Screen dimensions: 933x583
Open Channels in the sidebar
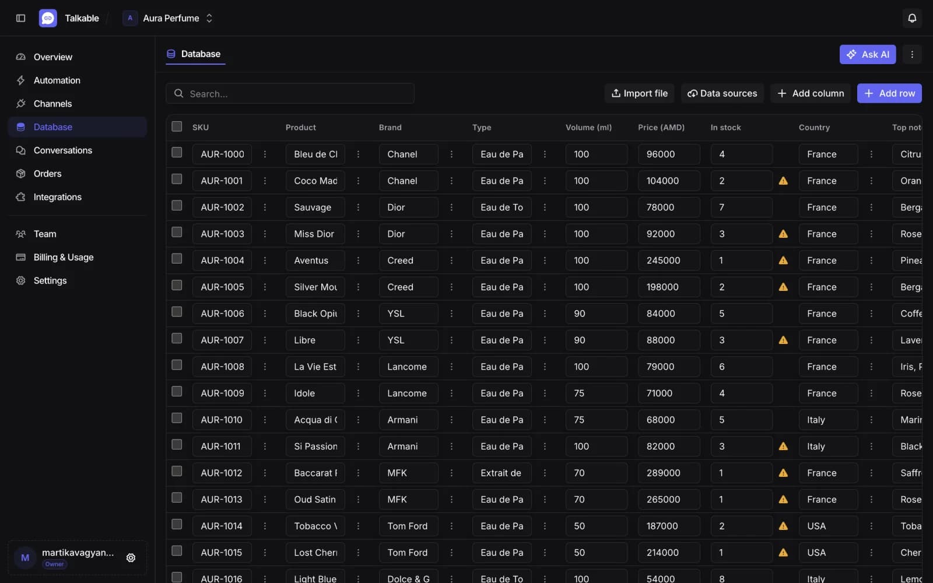click(x=78, y=104)
